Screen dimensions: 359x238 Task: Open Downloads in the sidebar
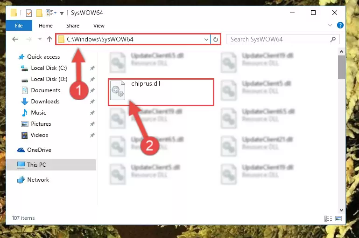[x=45, y=102]
